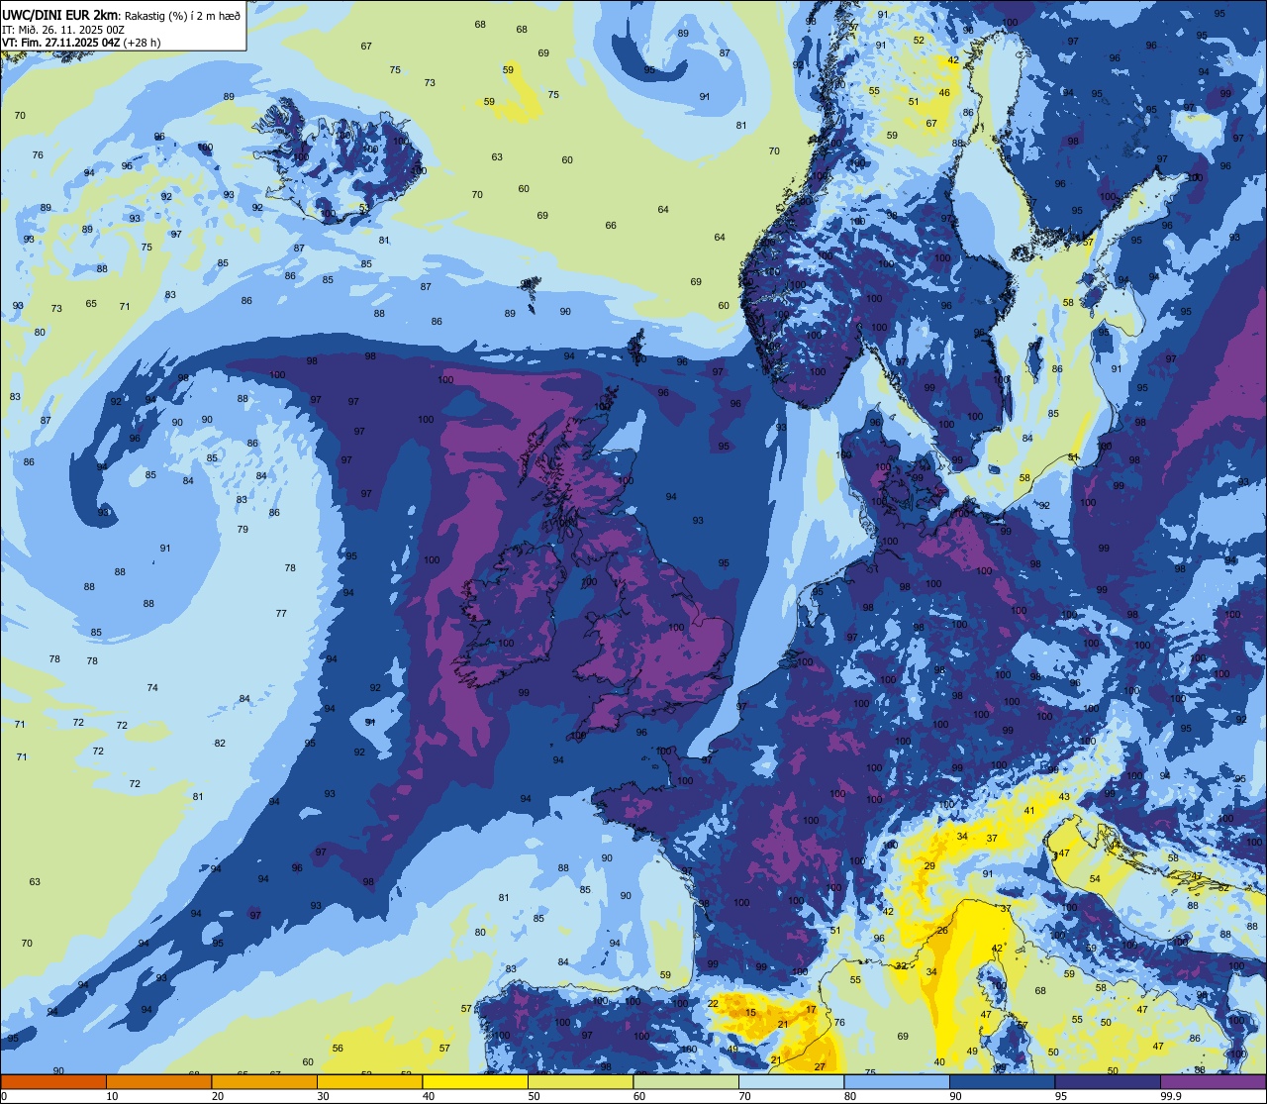
Task: Click the humidity value 43 over the Alps
Action: coord(1064,797)
